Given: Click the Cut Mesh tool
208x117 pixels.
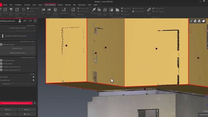Looking at the screenshot, I should click(x=105, y=11).
